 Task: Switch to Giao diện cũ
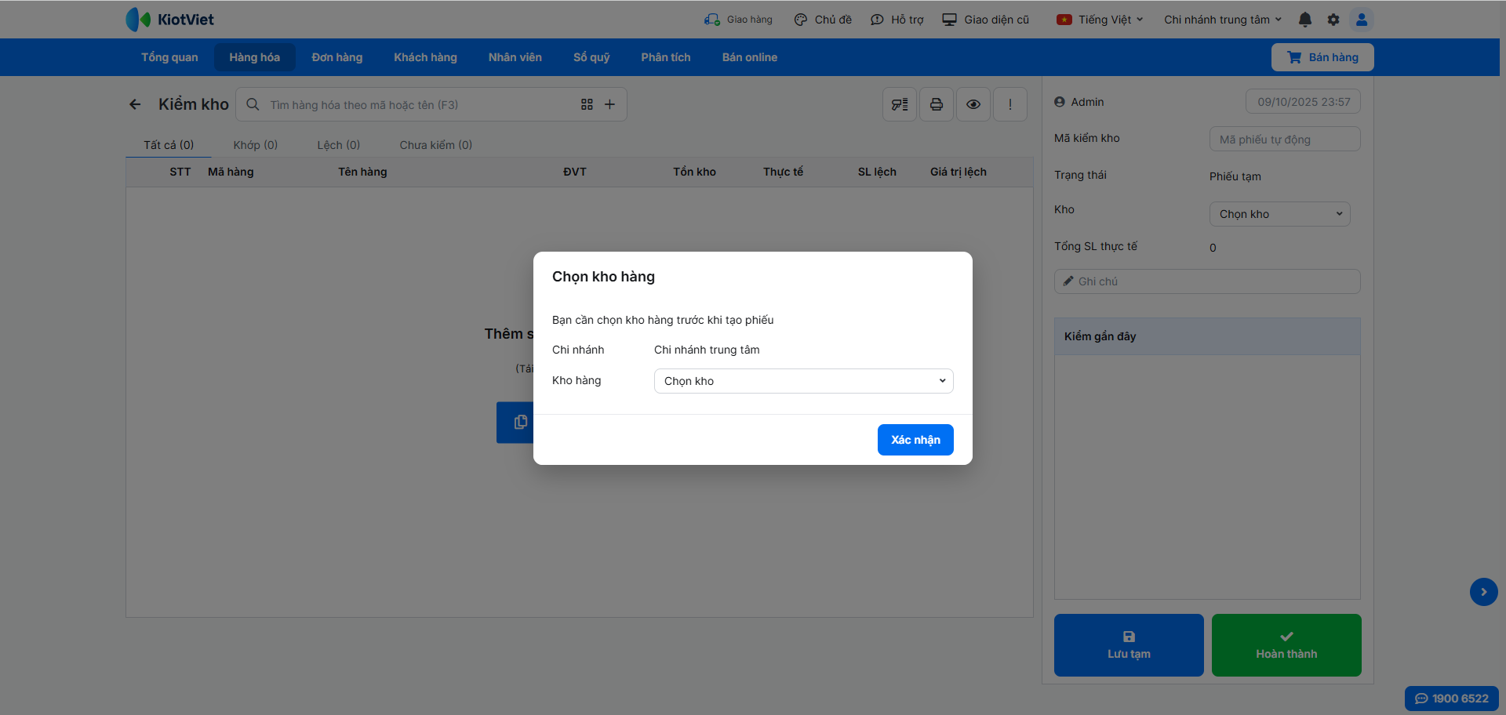[x=986, y=20]
